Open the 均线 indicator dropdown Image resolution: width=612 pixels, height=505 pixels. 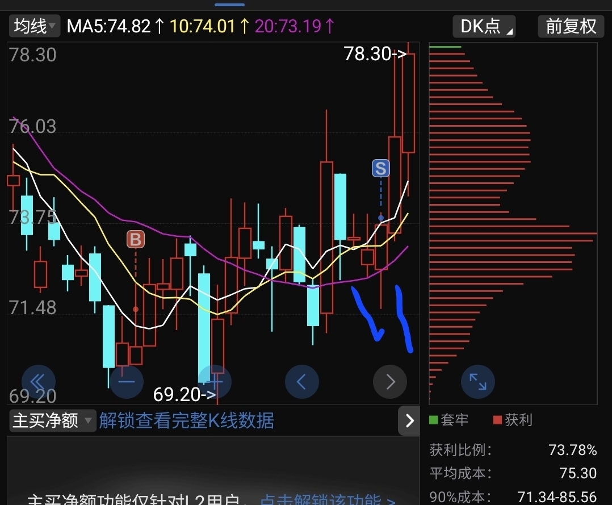pos(34,26)
